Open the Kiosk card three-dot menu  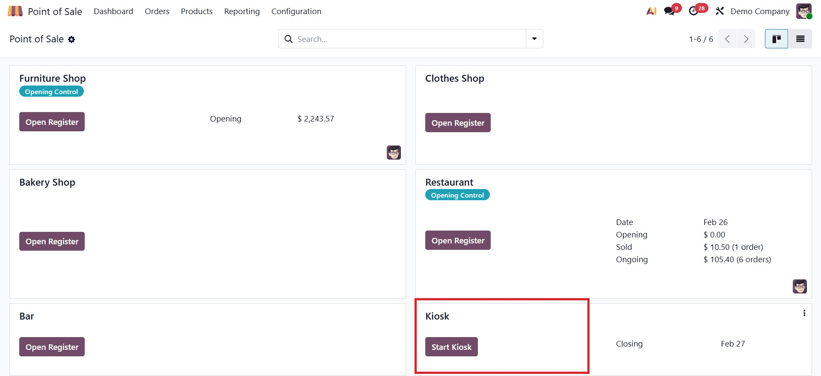[x=804, y=313]
